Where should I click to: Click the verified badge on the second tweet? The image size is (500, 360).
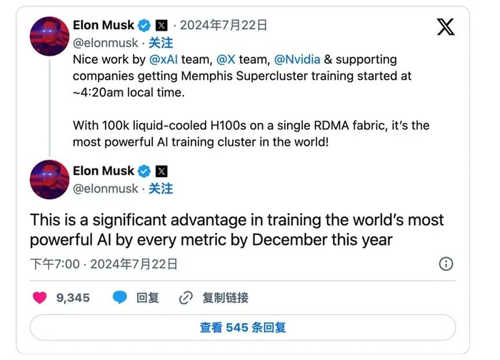(x=144, y=171)
